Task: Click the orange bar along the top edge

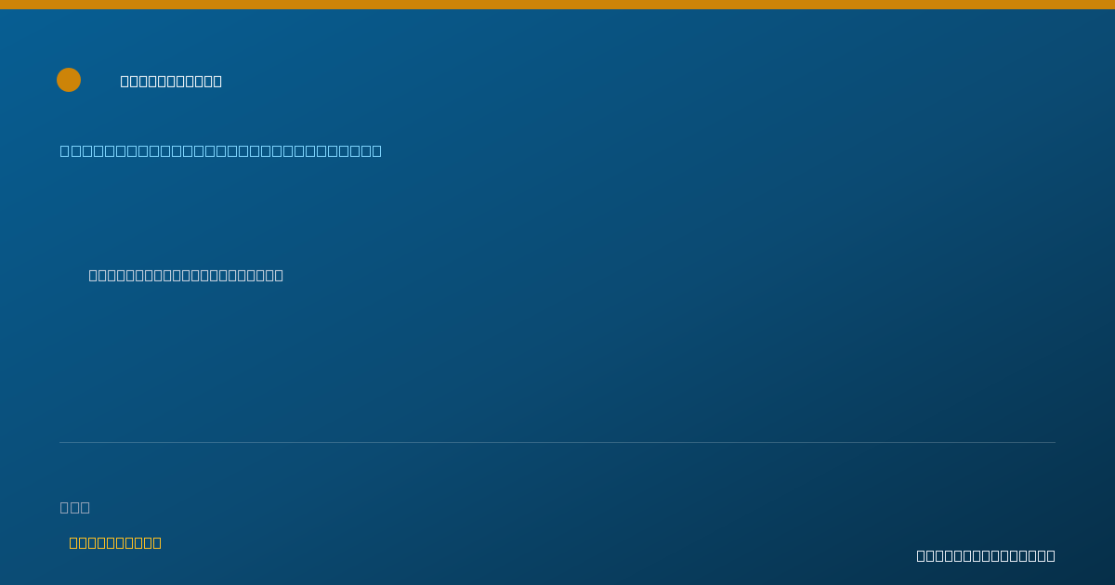Action: (557, 5)
